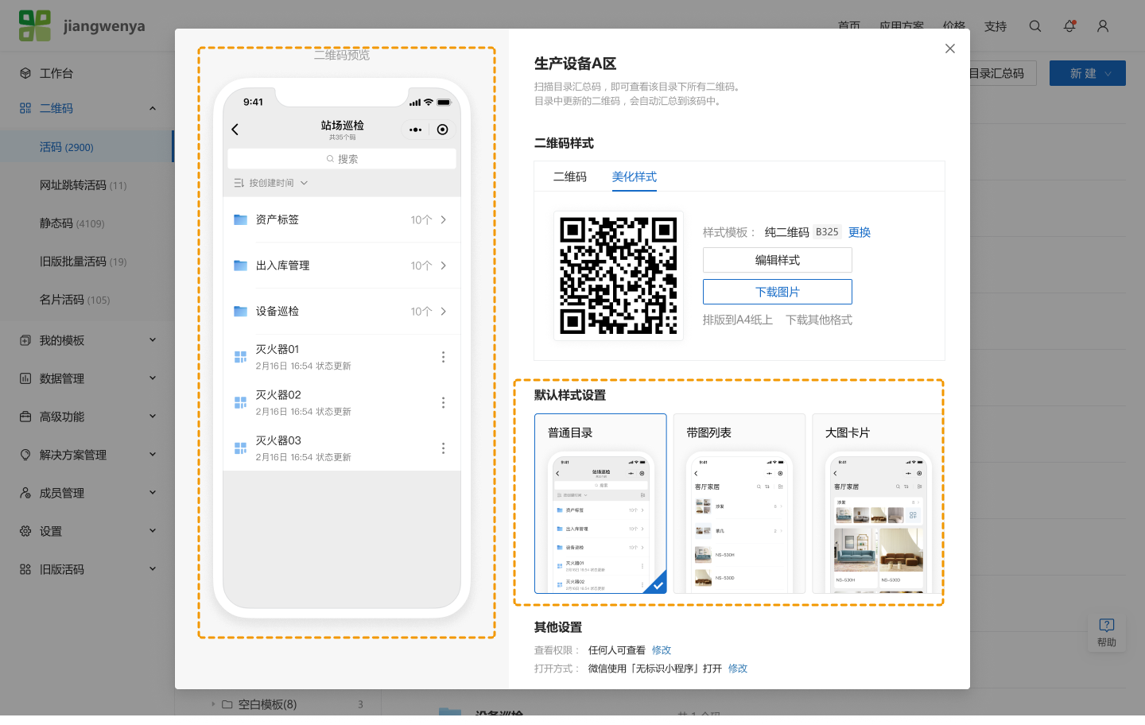Click the 帮助 help widget
The width and height of the screenshot is (1145, 725).
tap(1107, 632)
